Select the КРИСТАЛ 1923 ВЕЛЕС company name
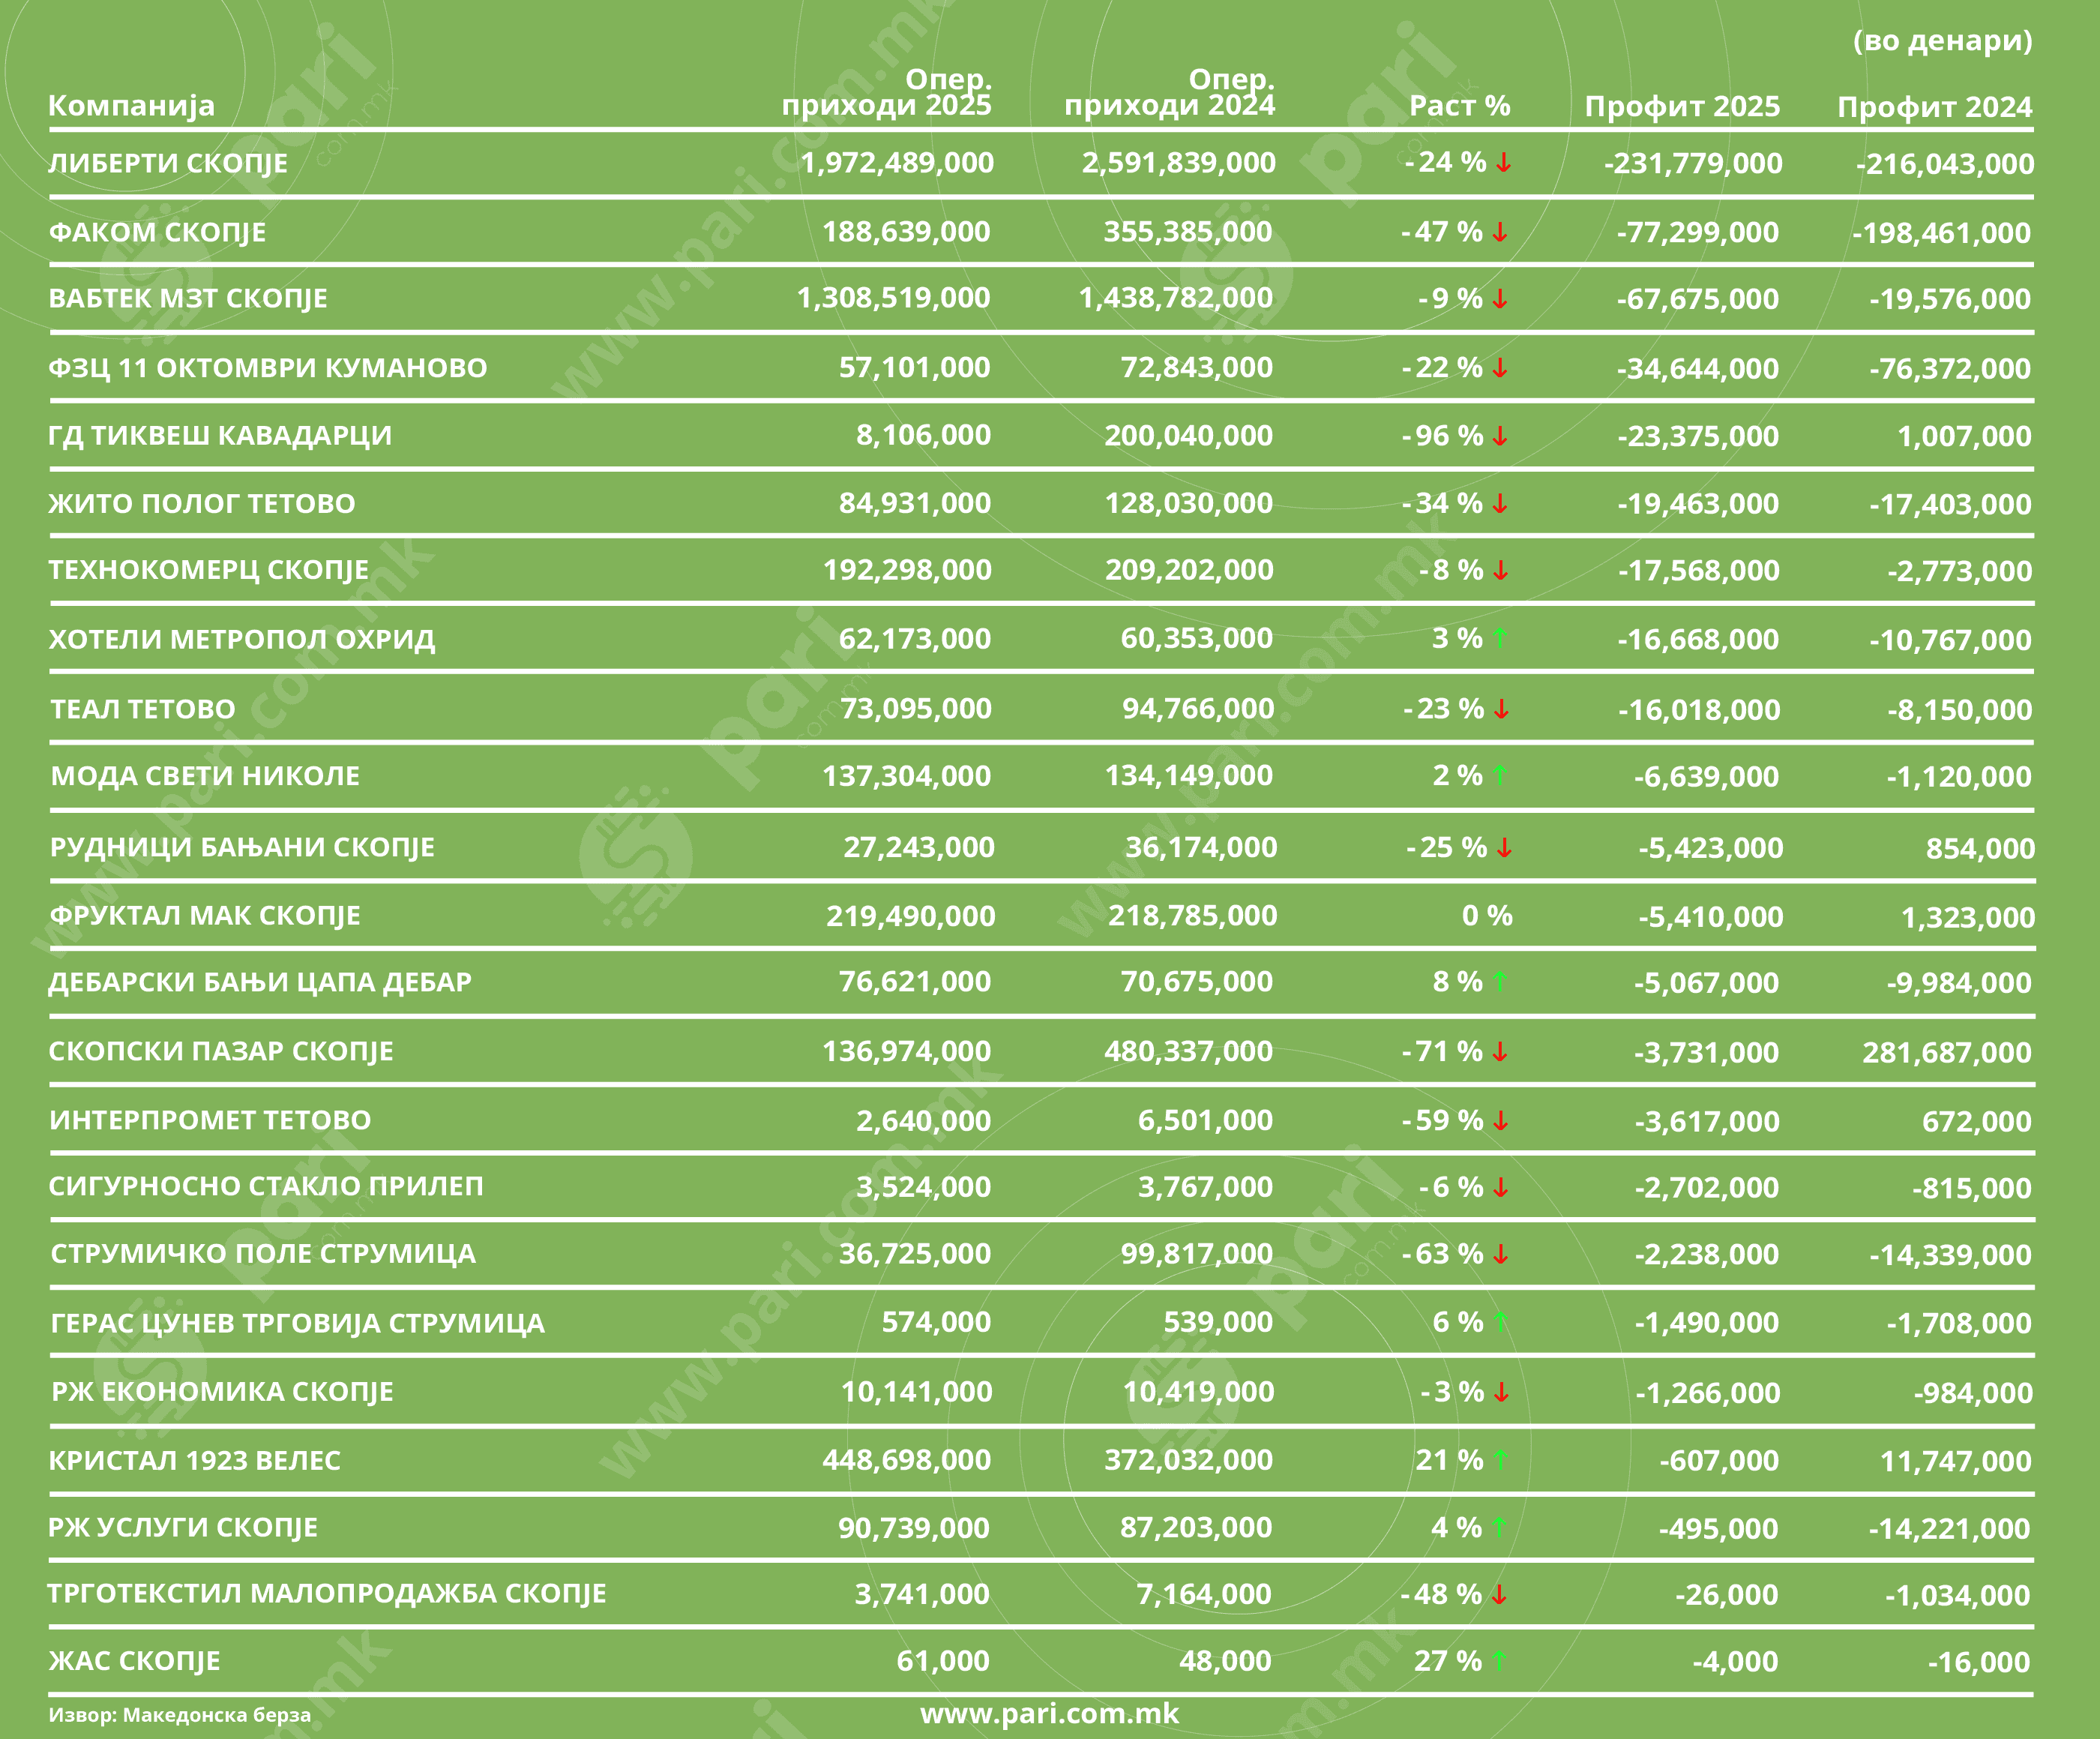2100x1739 pixels. click(x=195, y=1460)
